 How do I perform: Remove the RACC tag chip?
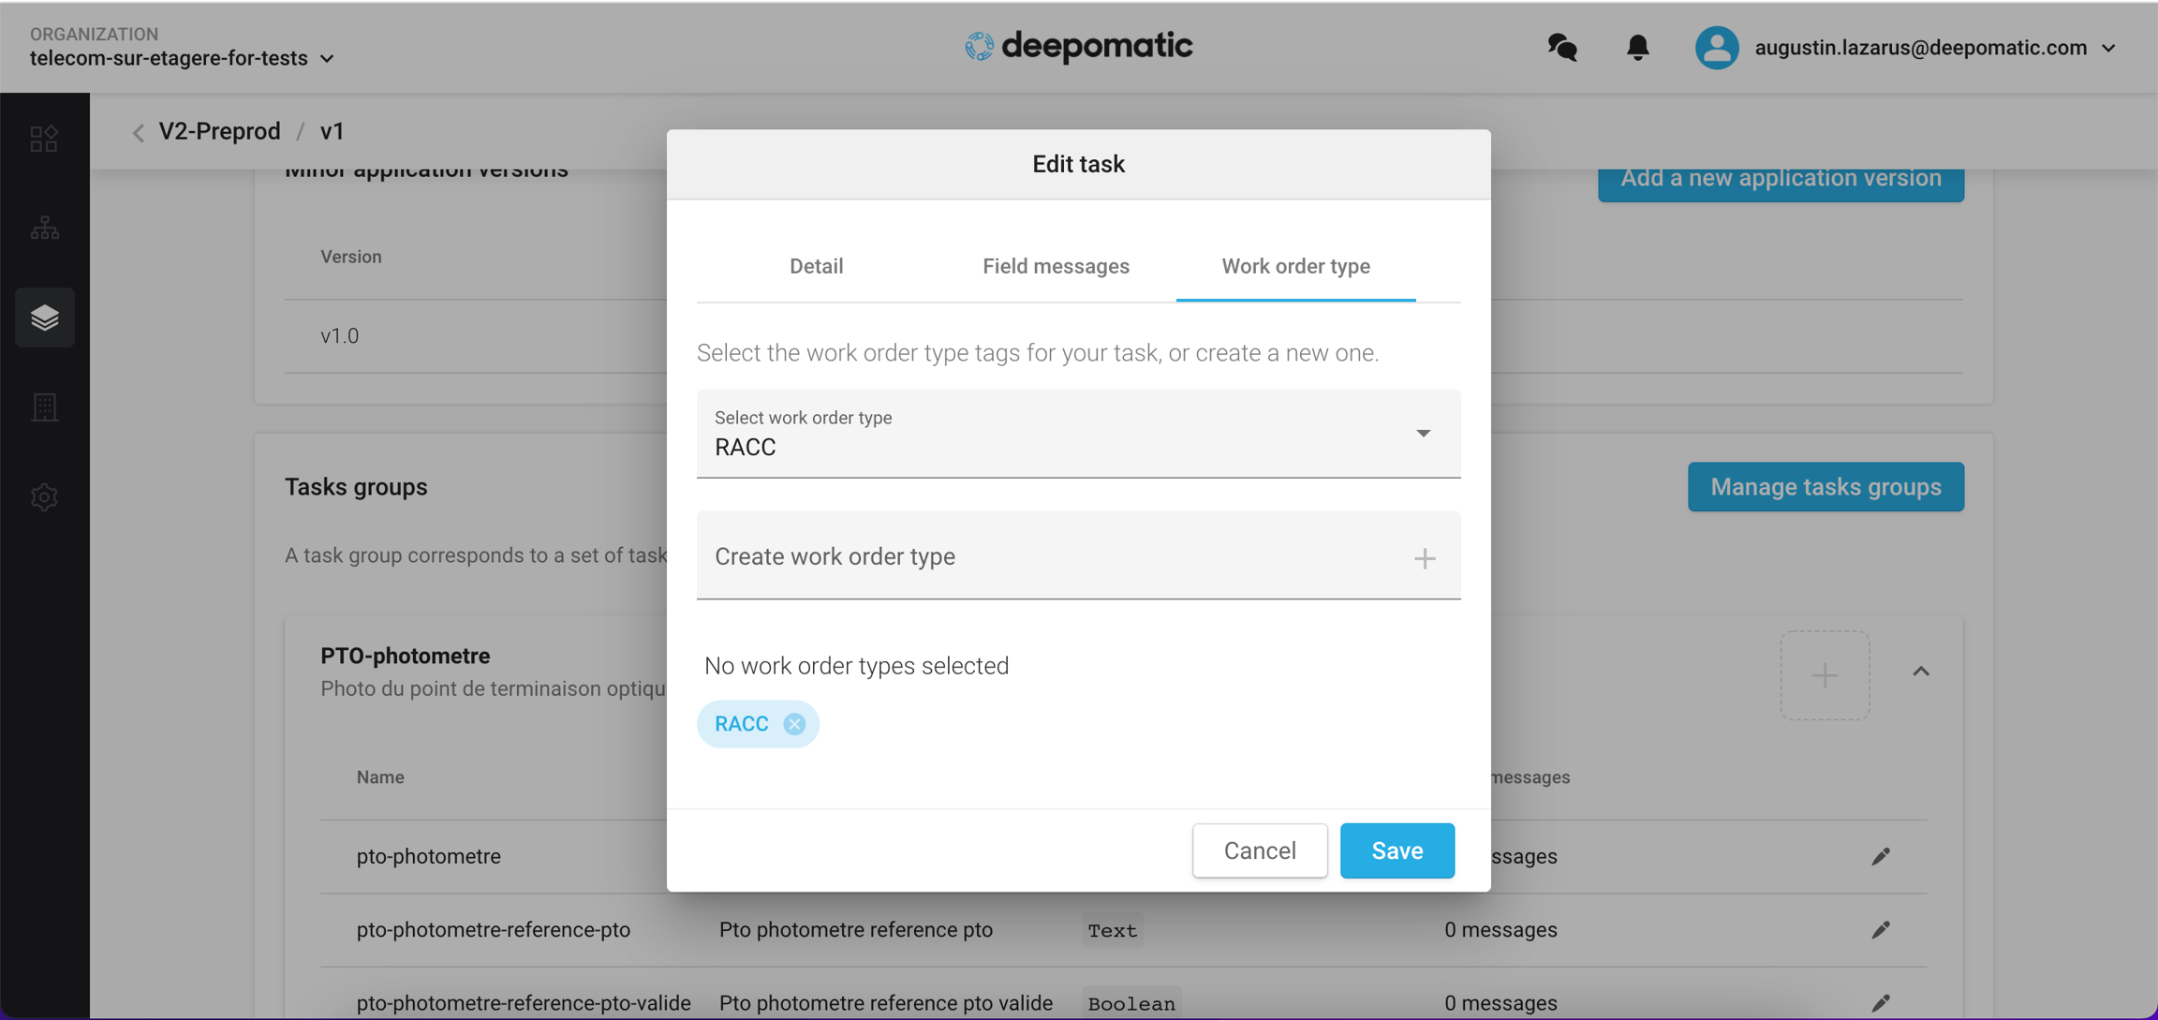pyautogui.click(x=794, y=724)
